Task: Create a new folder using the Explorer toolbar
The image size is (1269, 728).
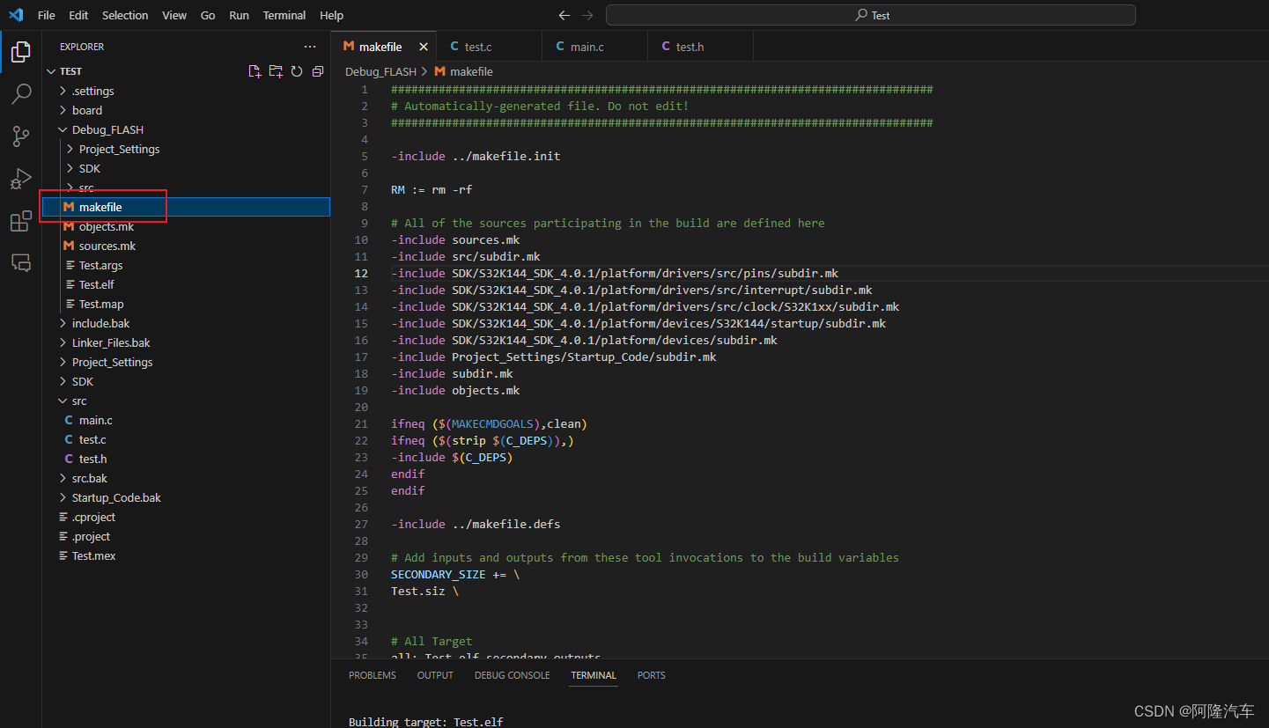Action: click(x=275, y=70)
